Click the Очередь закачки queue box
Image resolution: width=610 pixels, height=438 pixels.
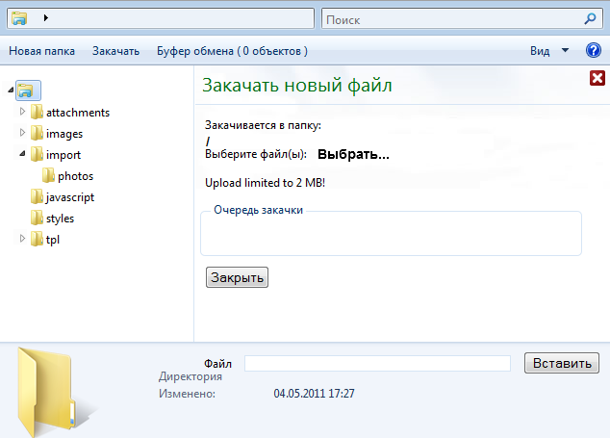391,234
